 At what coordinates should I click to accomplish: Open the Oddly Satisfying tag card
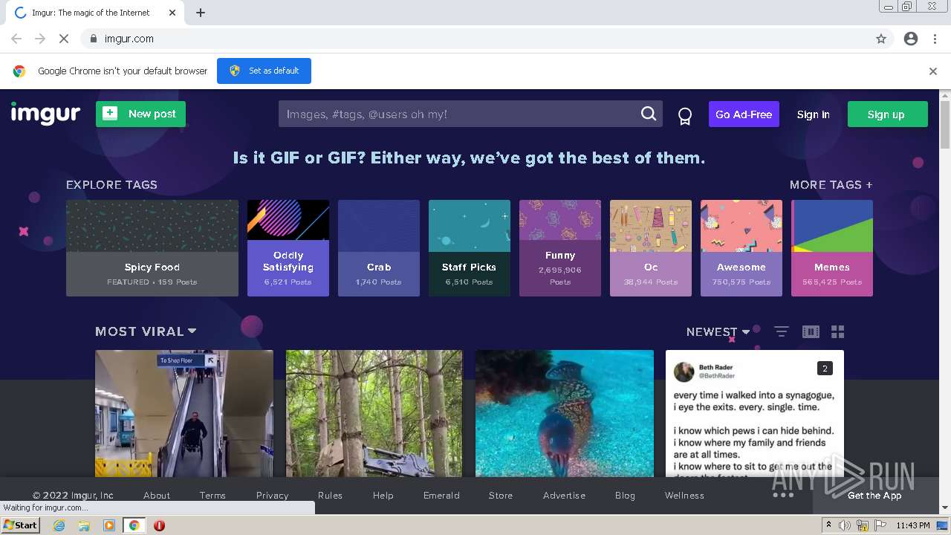(288, 248)
